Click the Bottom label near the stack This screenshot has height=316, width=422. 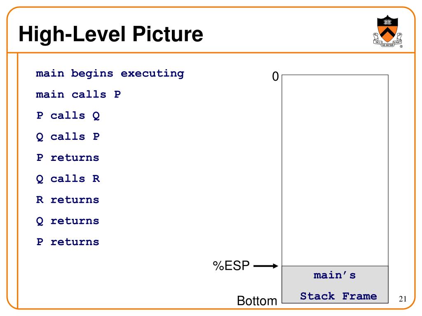pyautogui.click(x=257, y=301)
